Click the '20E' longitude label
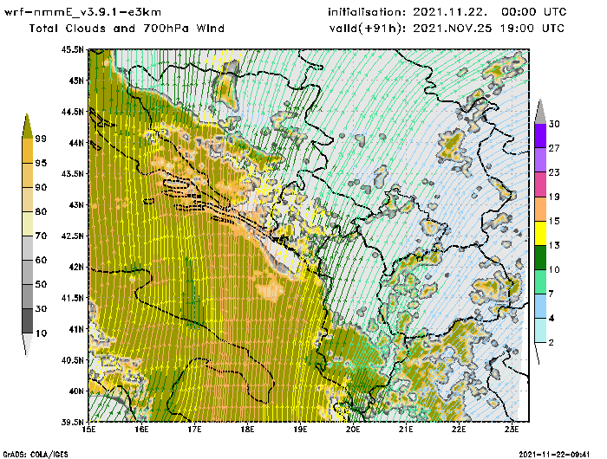The height and width of the screenshot is (459, 607). pyautogui.click(x=353, y=430)
